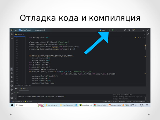Open the Notifications bell icon

pyautogui.click(x=148, y=34)
